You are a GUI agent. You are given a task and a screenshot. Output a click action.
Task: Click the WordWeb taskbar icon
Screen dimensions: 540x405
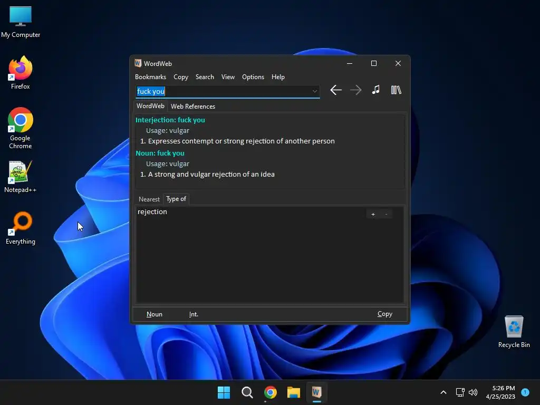click(317, 392)
